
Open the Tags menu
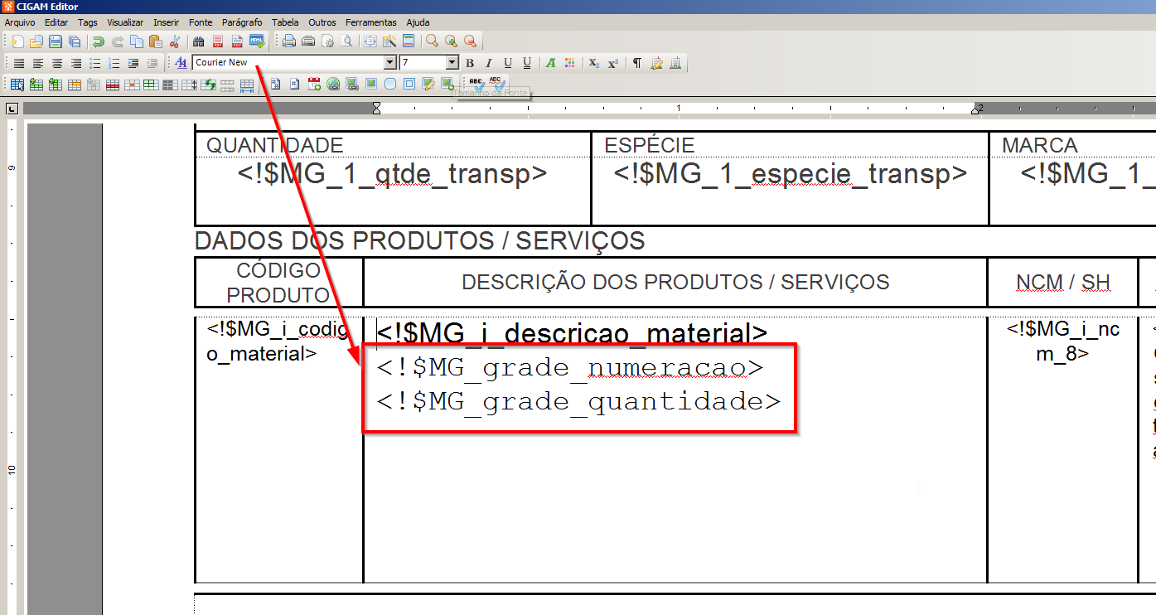pos(87,22)
